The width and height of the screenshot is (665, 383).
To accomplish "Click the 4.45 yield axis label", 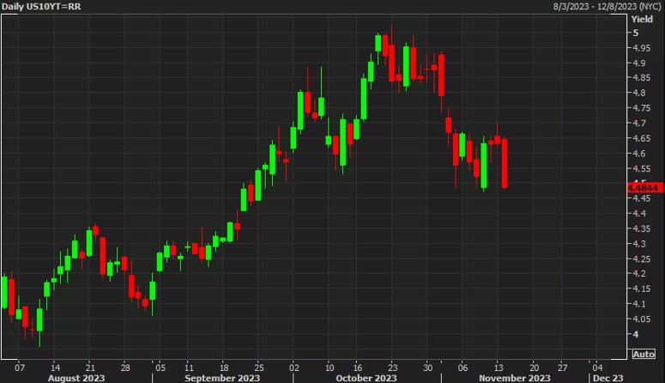I will pos(641,198).
